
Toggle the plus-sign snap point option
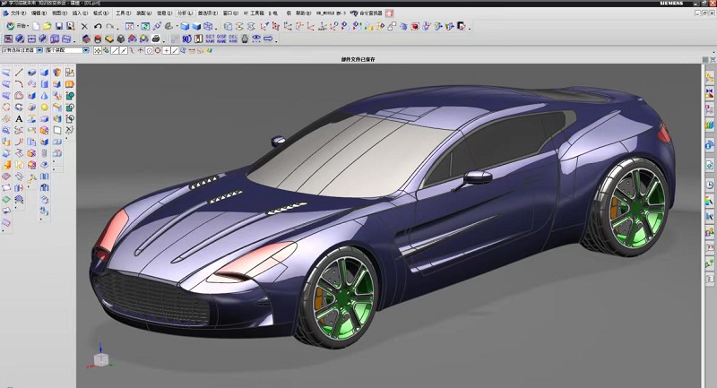167,51
